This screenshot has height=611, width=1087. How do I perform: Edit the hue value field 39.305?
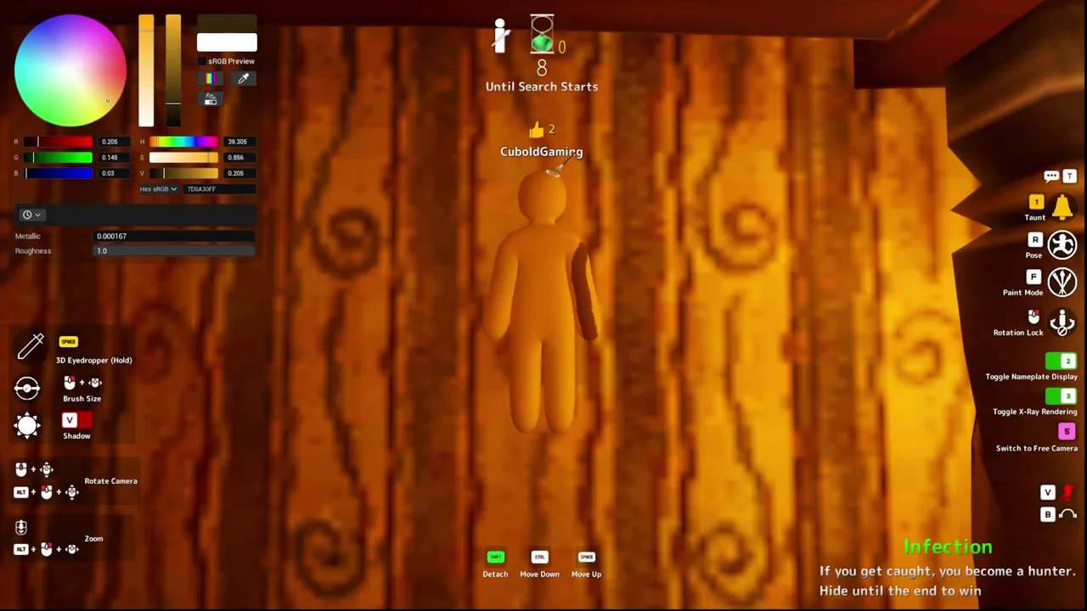[x=239, y=142]
